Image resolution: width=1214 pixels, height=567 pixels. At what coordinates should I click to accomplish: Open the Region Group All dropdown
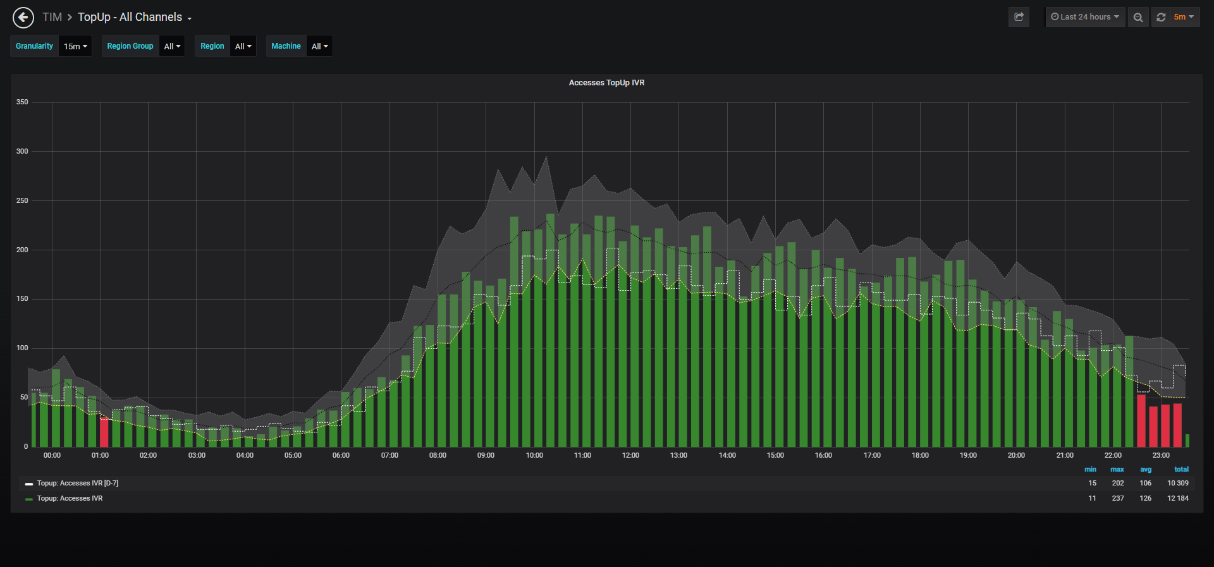(x=172, y=46)
